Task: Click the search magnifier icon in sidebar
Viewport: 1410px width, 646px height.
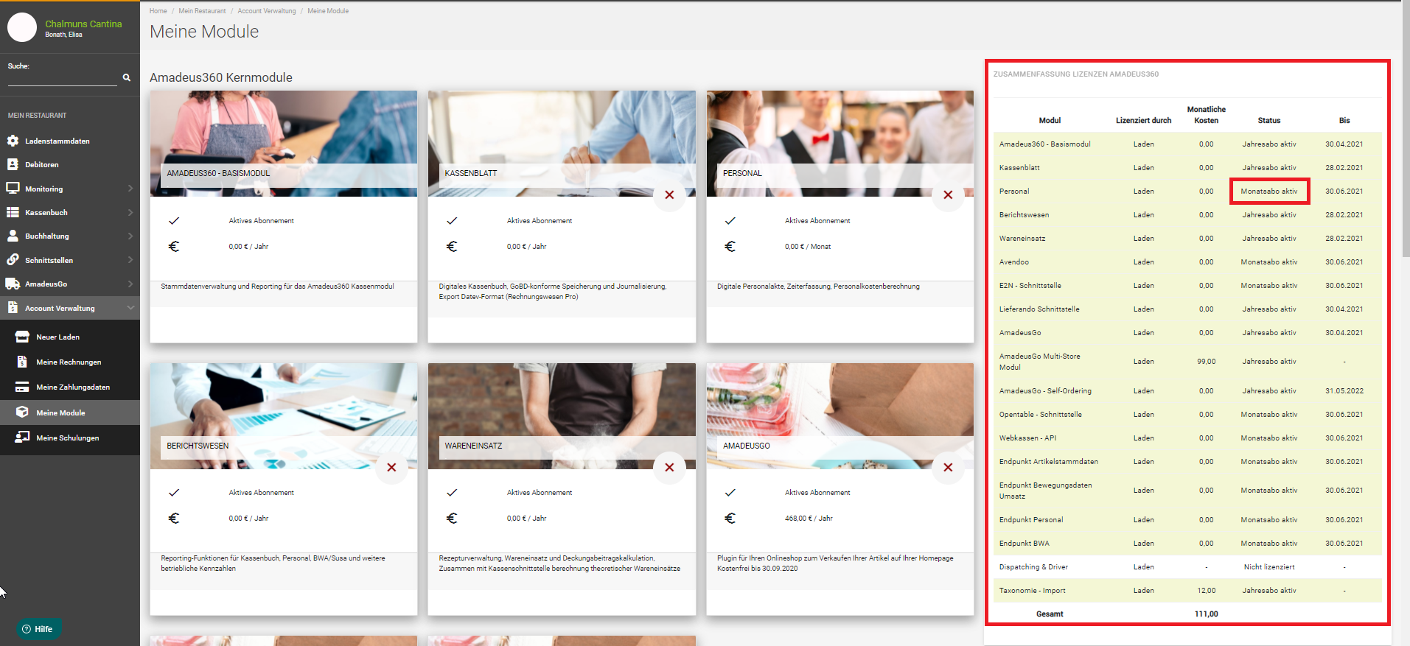Action: pos(127,77)
